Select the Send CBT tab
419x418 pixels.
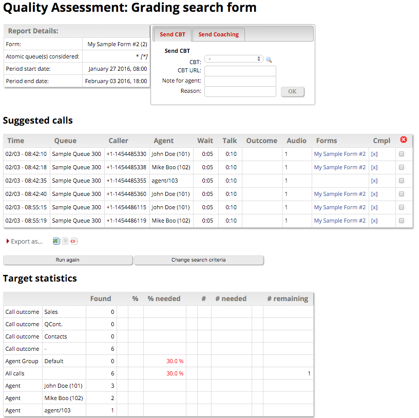pyautogui.click(x=173, y=34)
